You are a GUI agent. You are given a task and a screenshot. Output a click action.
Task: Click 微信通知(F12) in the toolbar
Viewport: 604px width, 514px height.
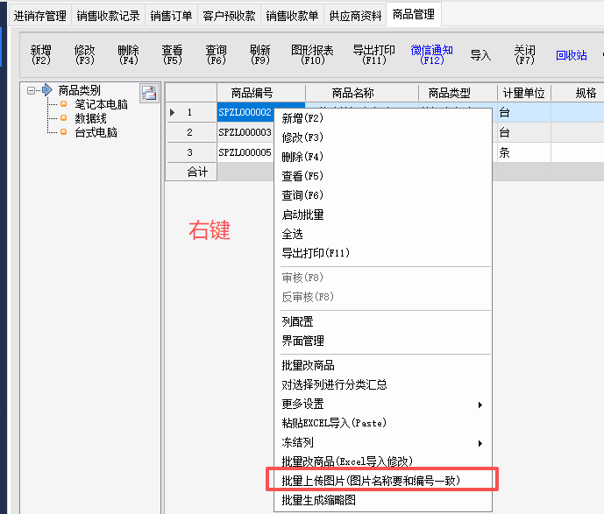tap(431, 55)
